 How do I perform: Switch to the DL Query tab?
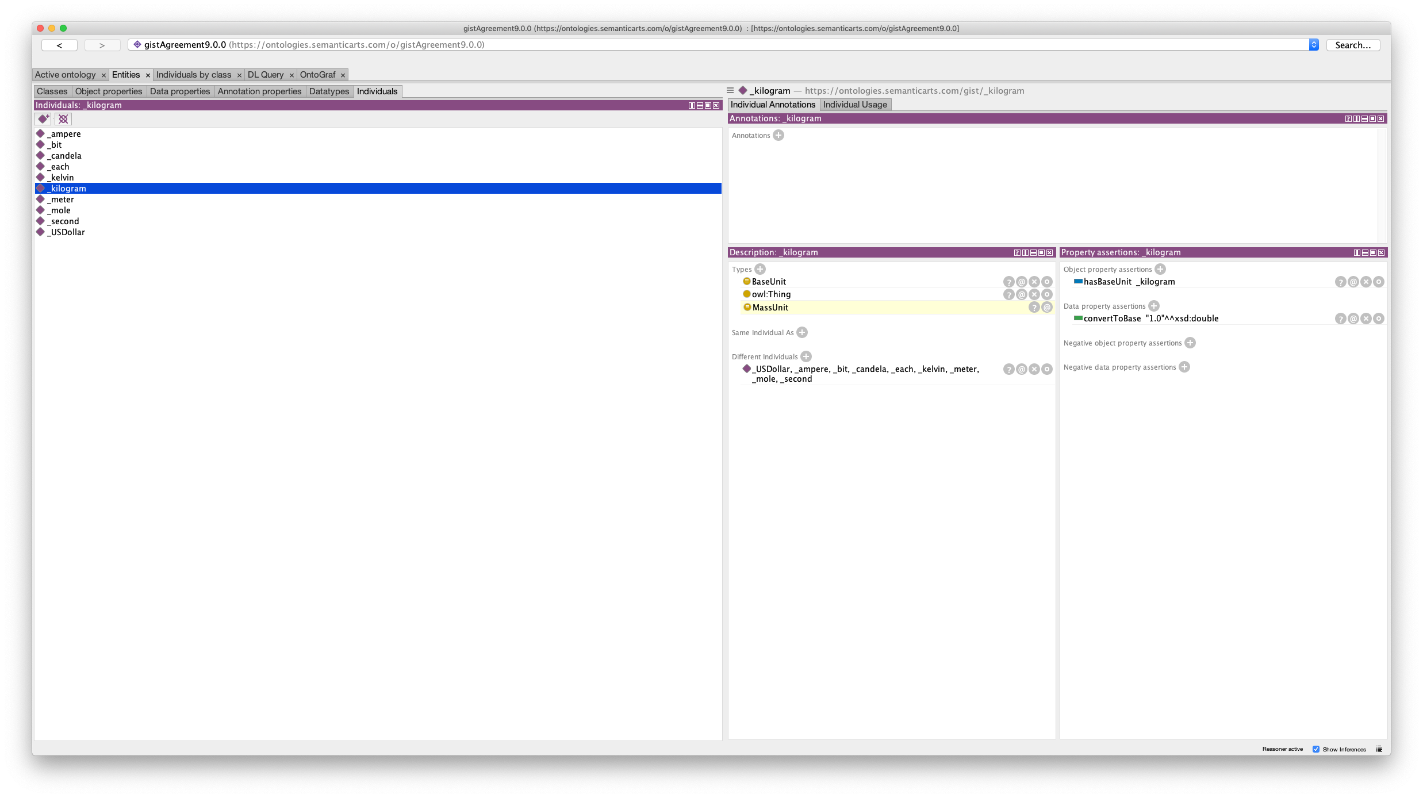266,75
